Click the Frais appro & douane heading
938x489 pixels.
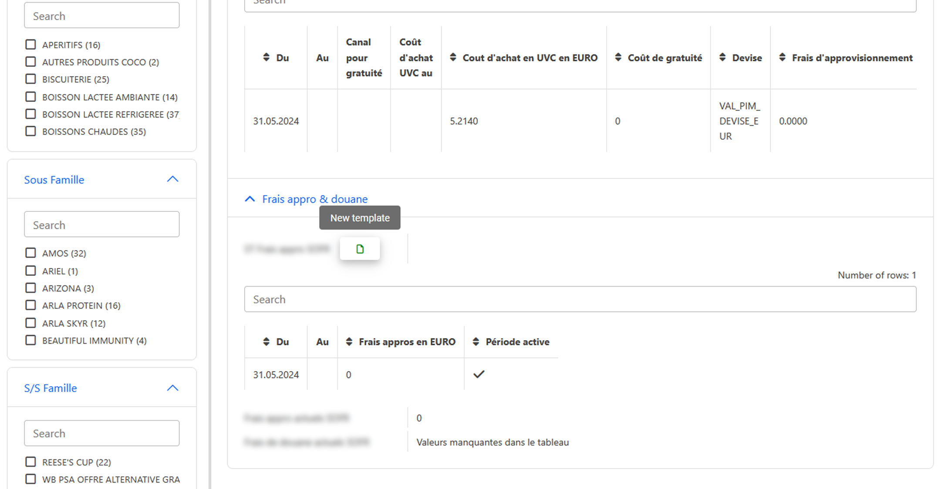(315, 199)
